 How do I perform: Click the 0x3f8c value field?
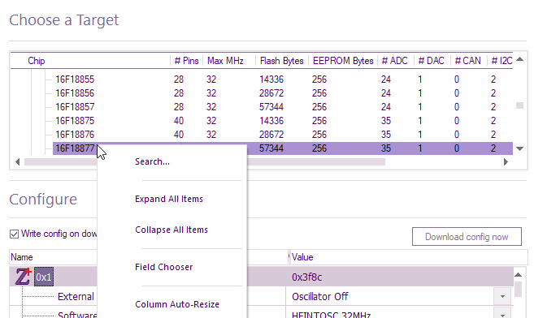click(x=400, y=277)
